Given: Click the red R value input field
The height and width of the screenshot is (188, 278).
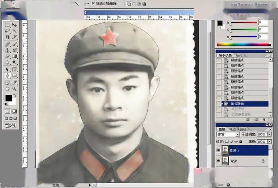Looking at the screenshot, I should tap(263, 23).
